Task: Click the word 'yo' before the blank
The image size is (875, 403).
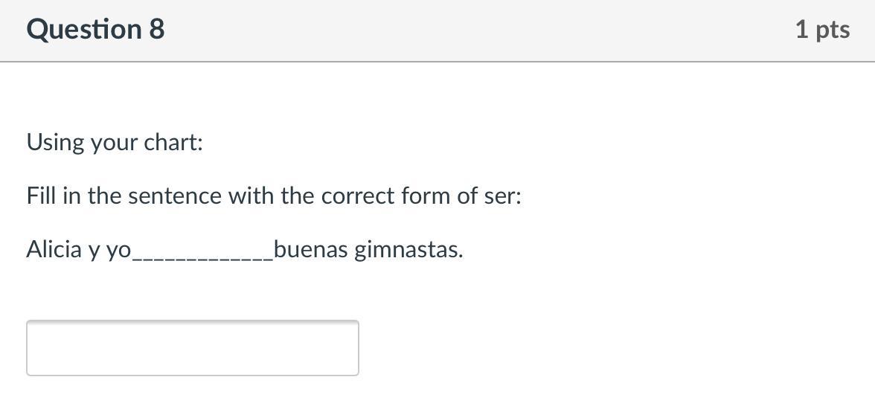Action: click(118, 251)
